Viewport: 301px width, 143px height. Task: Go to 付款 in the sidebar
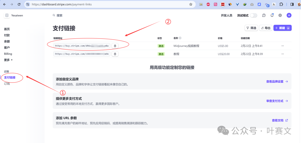click(7, 35)
